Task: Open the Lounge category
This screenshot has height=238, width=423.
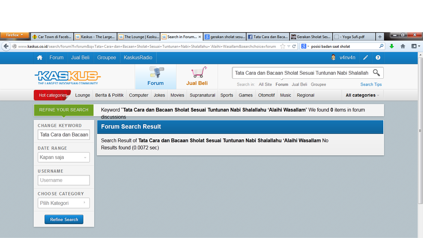Action: coord(83,95)
